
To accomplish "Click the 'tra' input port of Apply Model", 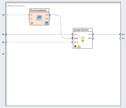I will pos(72,34).
